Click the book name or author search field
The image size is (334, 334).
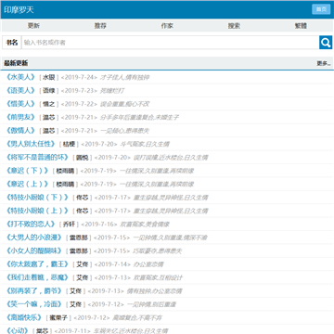170,43
